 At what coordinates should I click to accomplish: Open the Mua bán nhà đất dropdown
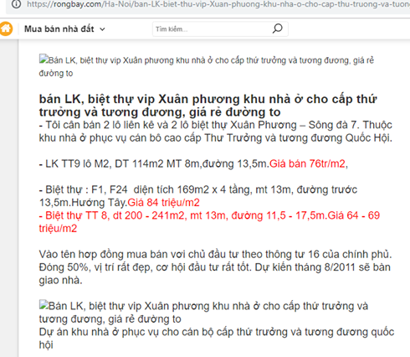64,28
